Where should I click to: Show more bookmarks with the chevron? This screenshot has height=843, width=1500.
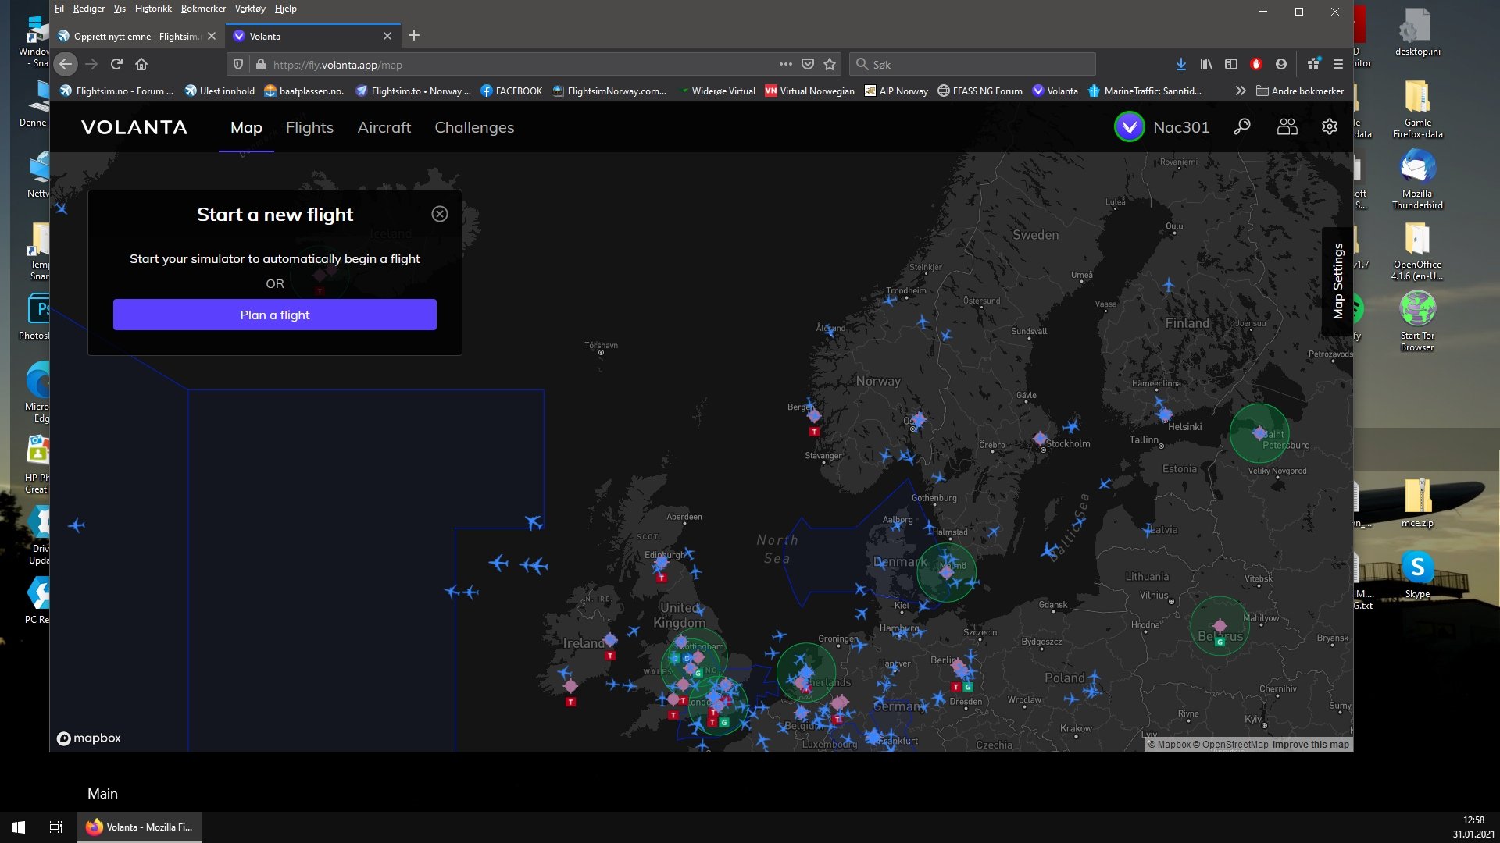click(x=1240, y=91)
